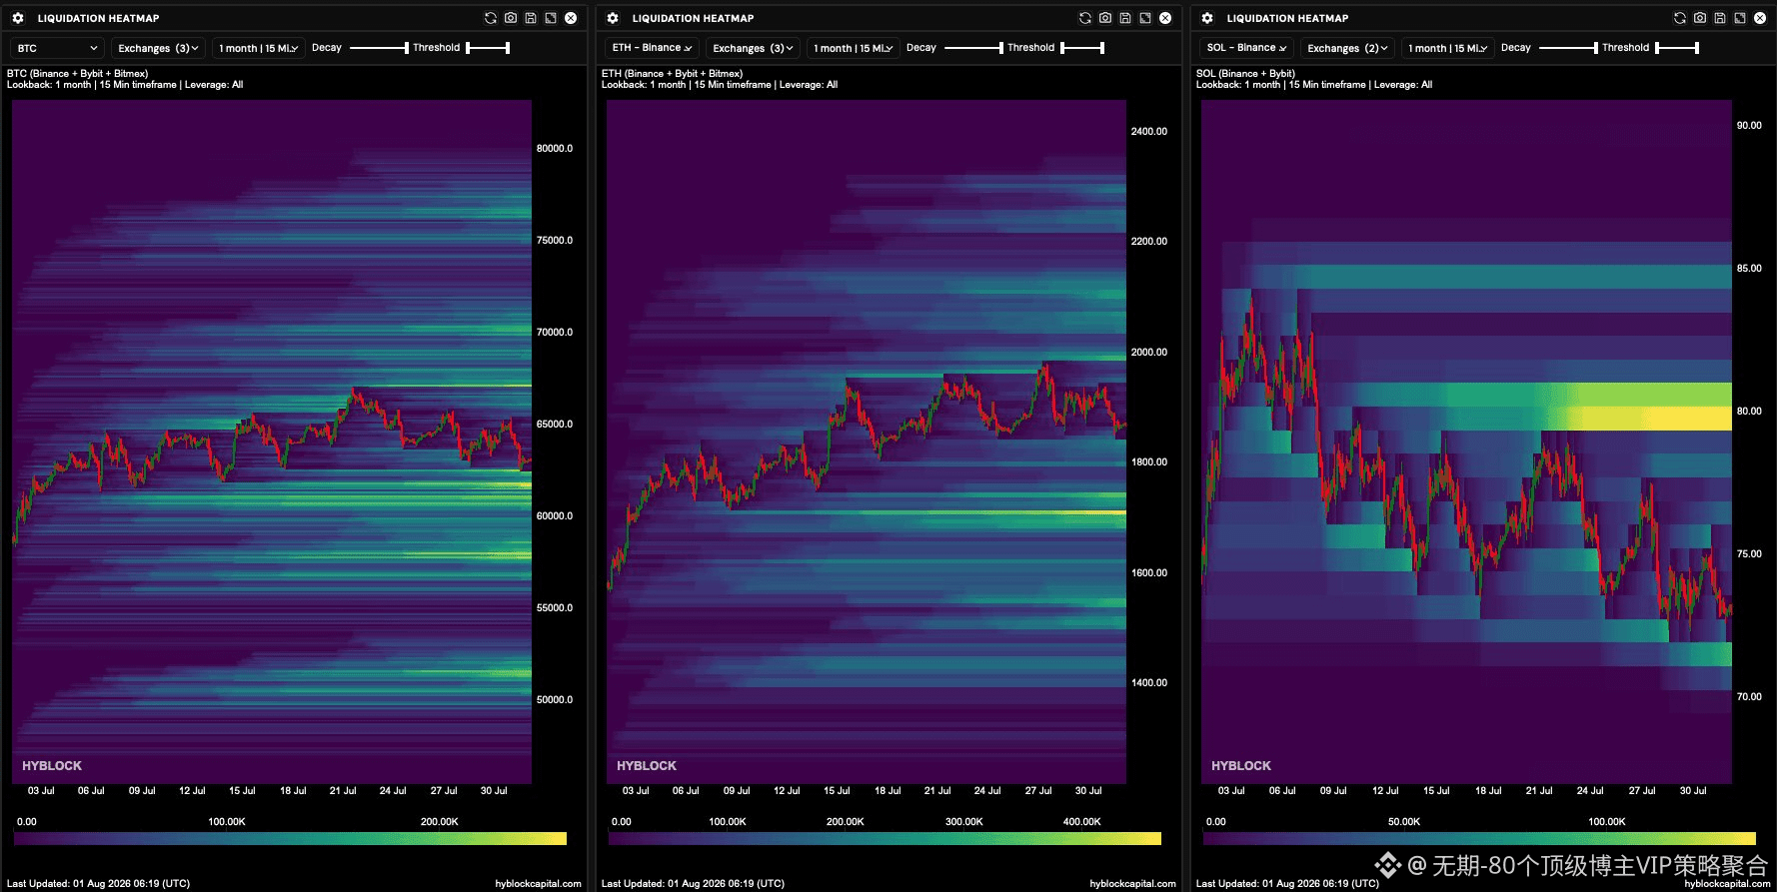Viewport: 1777px width, 892px height.
Task: Open lookback timeframe dropdown in BTC panel
Action: point(259,48)
